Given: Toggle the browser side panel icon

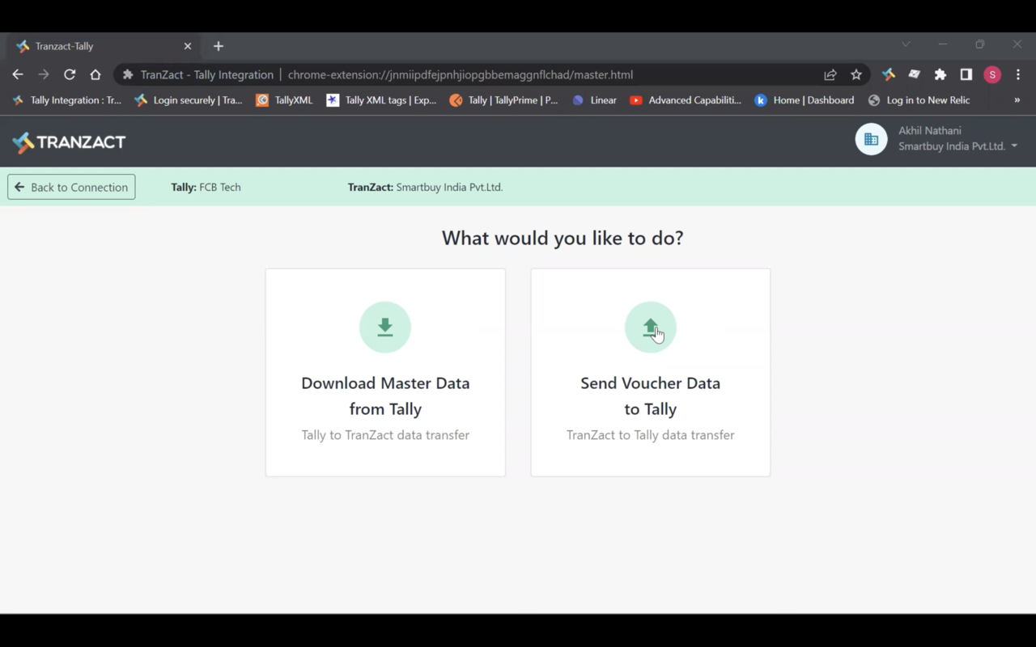Looking at the screenshot, I should coord(966,74).
